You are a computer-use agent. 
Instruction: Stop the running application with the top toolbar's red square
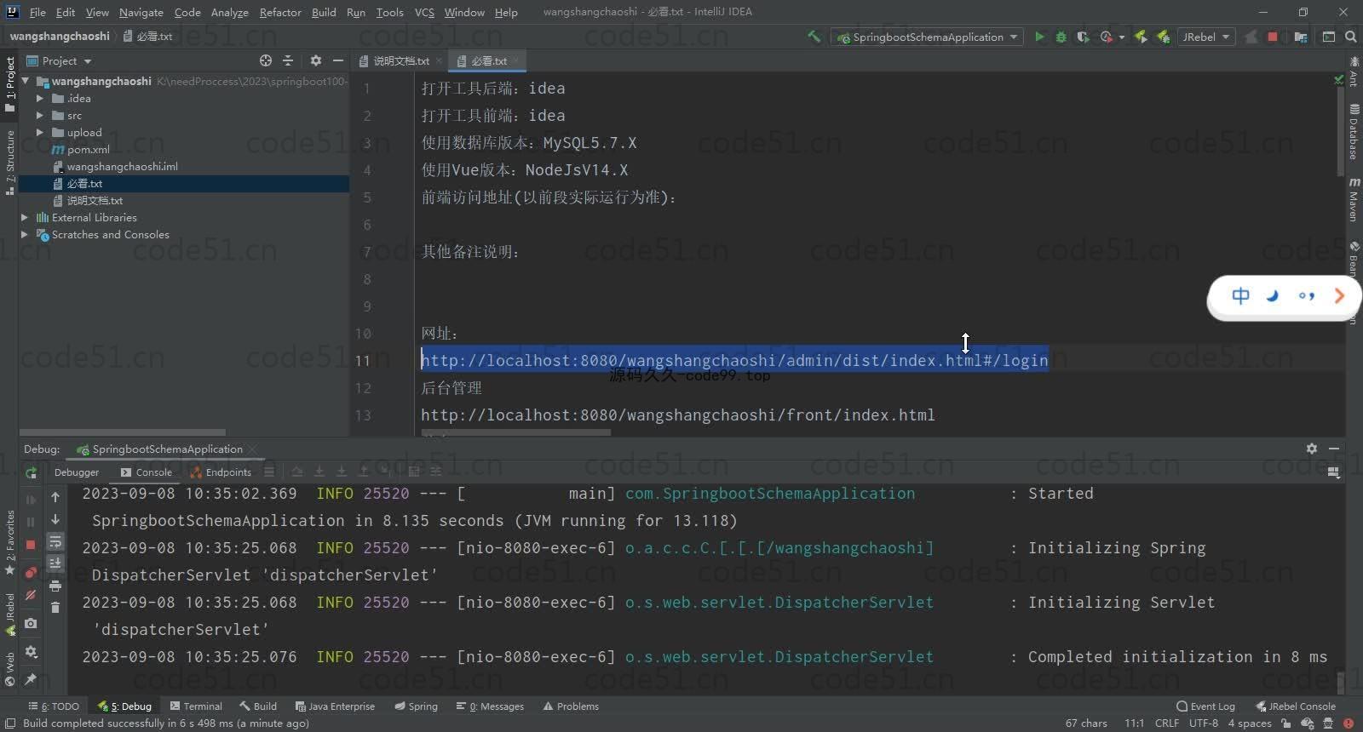1273,37
